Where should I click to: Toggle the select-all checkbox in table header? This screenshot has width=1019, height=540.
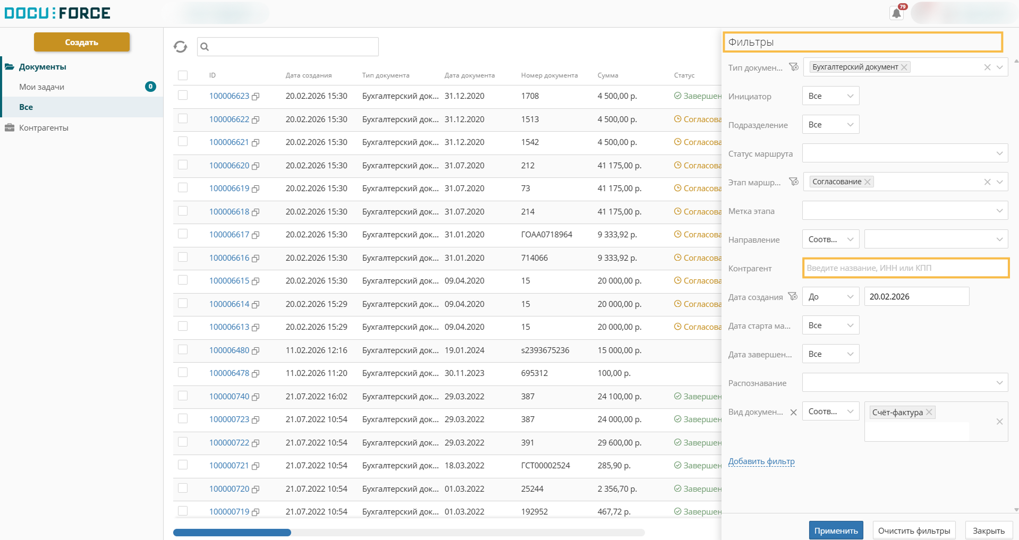pos(183,75)
